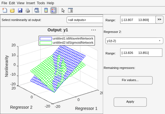Viewport: 165px width, 114px height.
Task: Click the Nonlinearity axis label
Action: pos(7,66)
